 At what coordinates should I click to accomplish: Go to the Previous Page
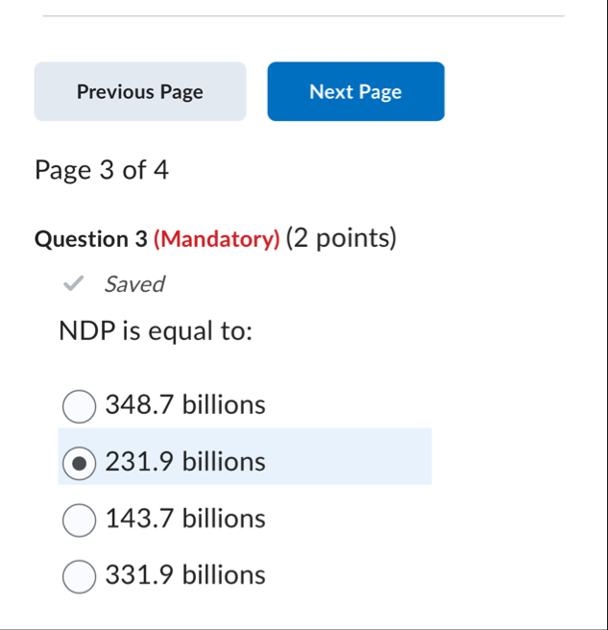pos(140,91)
